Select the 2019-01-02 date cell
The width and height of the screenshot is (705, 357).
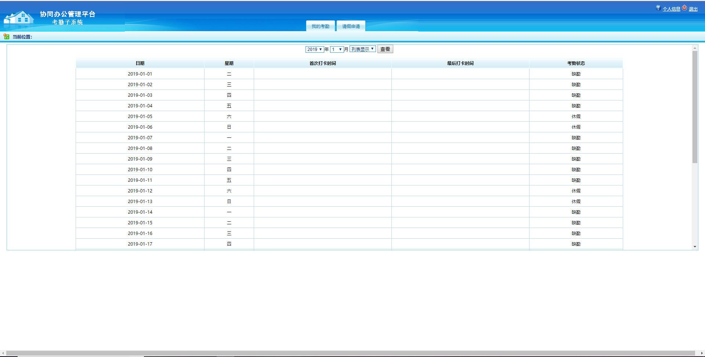(x=140, y=85)
